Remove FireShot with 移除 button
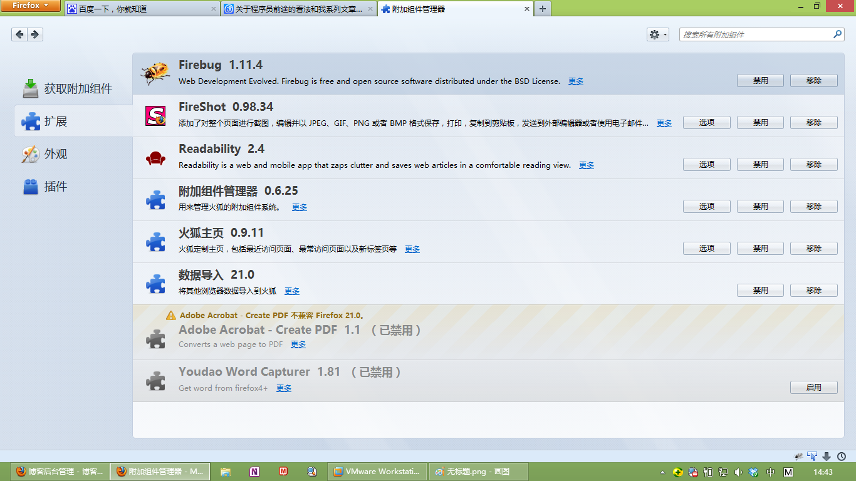The width and height of the screenshot is (856, 481). click(x=814, y=123)
